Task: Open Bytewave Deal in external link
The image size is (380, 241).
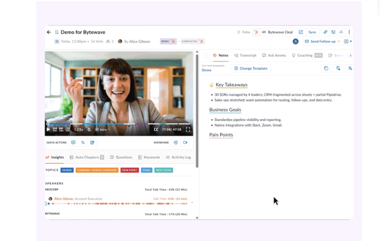Action: coord(301,32)
